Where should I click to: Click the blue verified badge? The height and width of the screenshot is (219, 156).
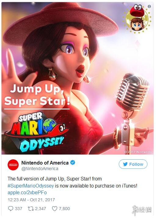pyautogui.click(x=72, y=163)
